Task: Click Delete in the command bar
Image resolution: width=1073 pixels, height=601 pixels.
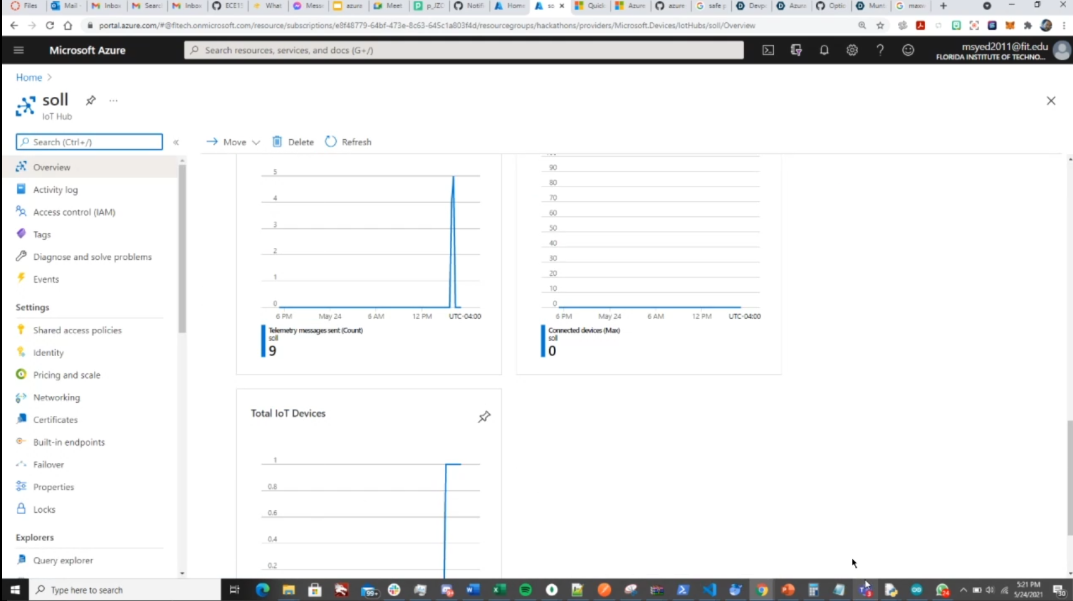Action: coord(293,142)
